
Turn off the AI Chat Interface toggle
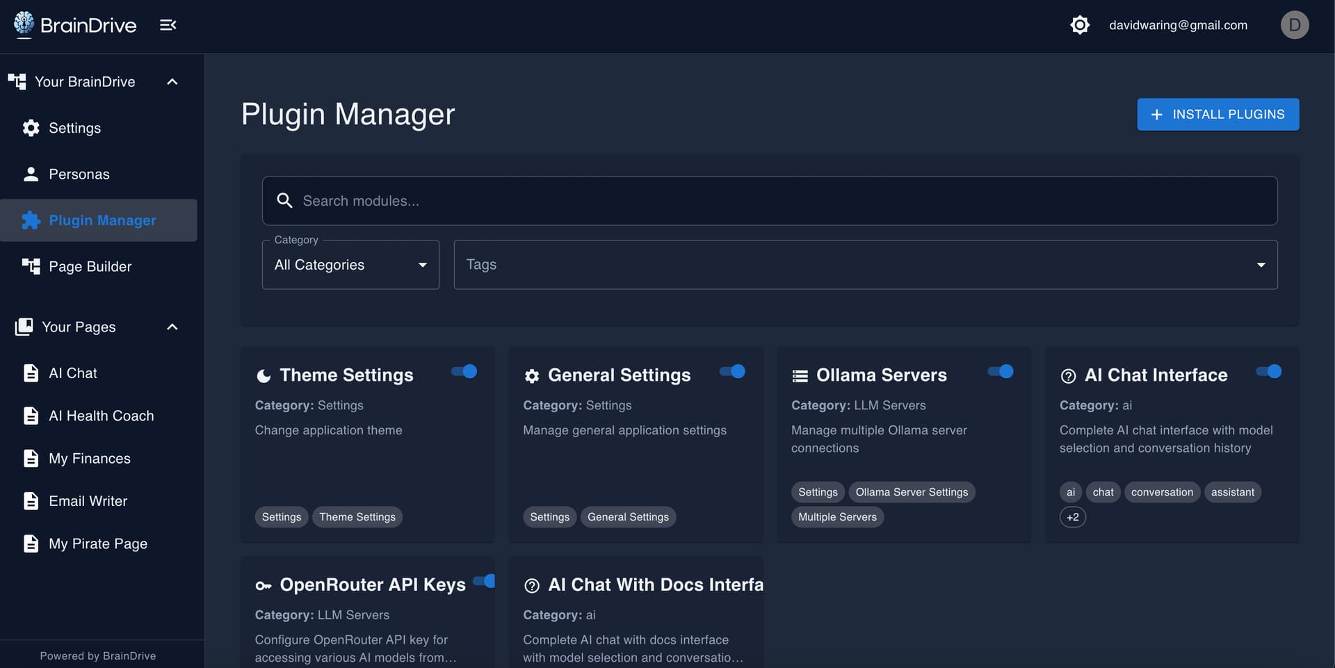point(1269,371)
